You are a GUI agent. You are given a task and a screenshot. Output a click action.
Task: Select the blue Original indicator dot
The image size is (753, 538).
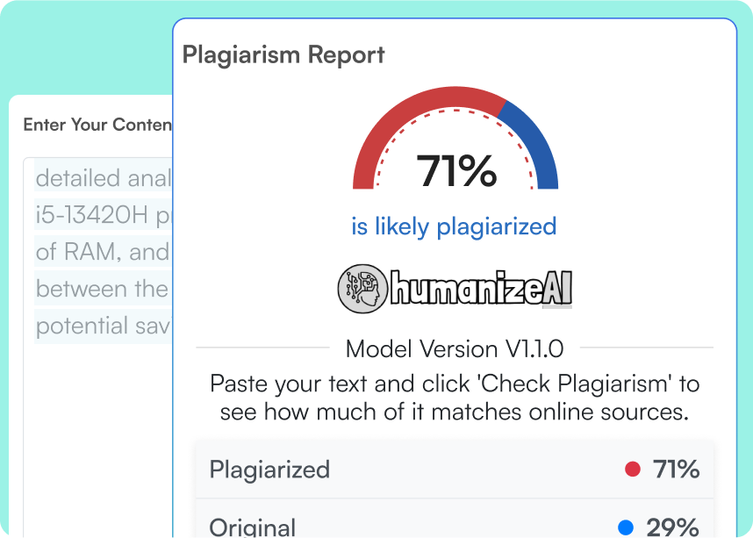point(626,527)
